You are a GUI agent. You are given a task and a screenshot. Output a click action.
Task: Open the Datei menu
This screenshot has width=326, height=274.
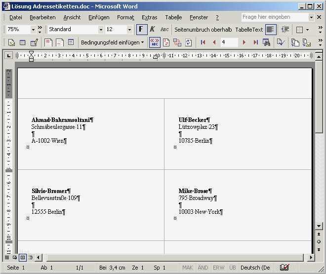(x=16, y=17)
